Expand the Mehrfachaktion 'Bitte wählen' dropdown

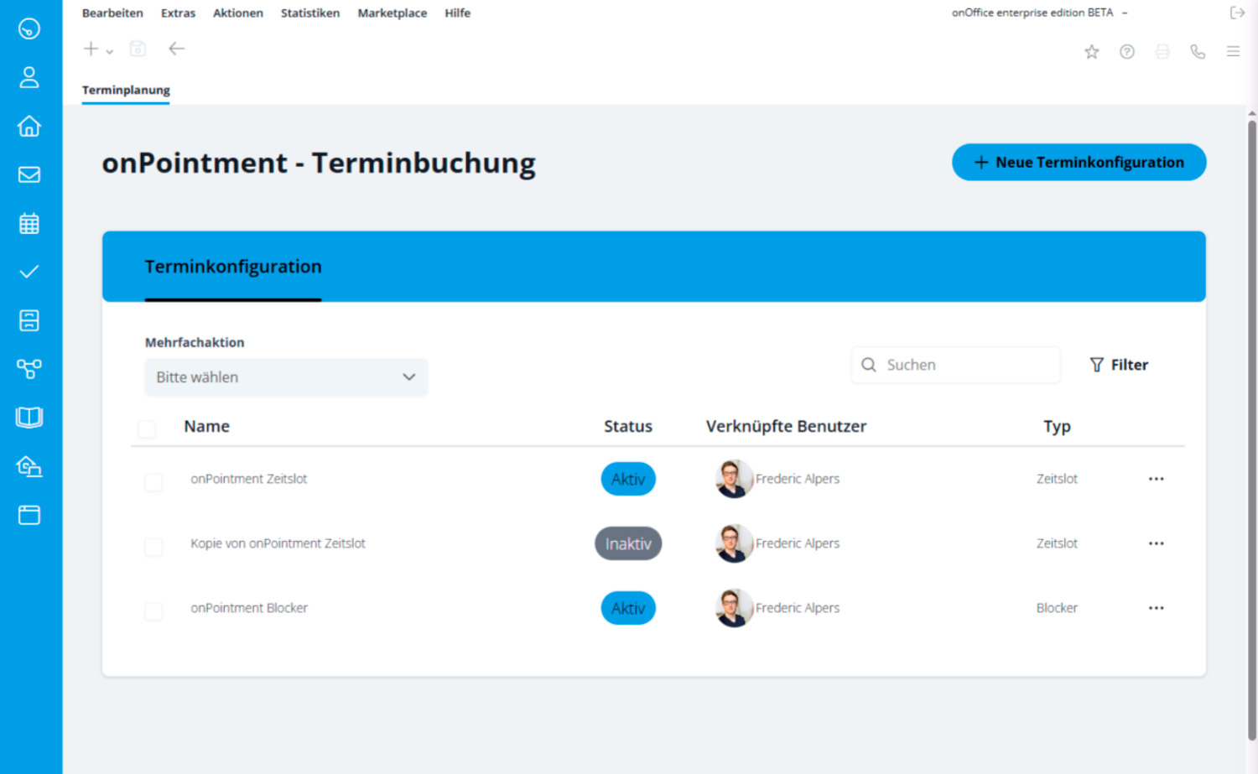(286, 377)
